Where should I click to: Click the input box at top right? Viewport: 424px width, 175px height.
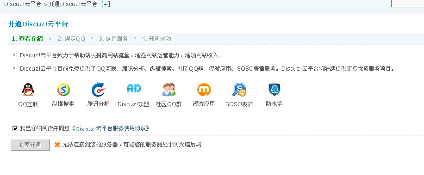coord(407,3)
